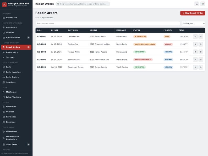This screenshot has height=156, width=208.
Task: Click the Urgent priority badge
Action: pos(168,44)
